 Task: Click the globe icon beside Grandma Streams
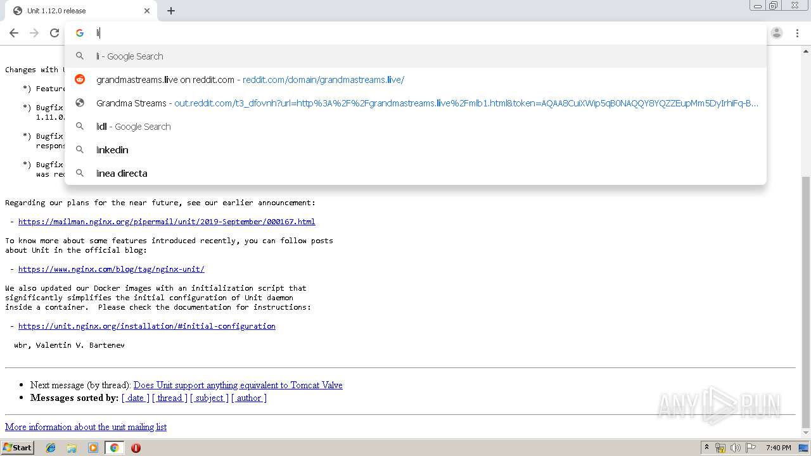click(80, 103)
